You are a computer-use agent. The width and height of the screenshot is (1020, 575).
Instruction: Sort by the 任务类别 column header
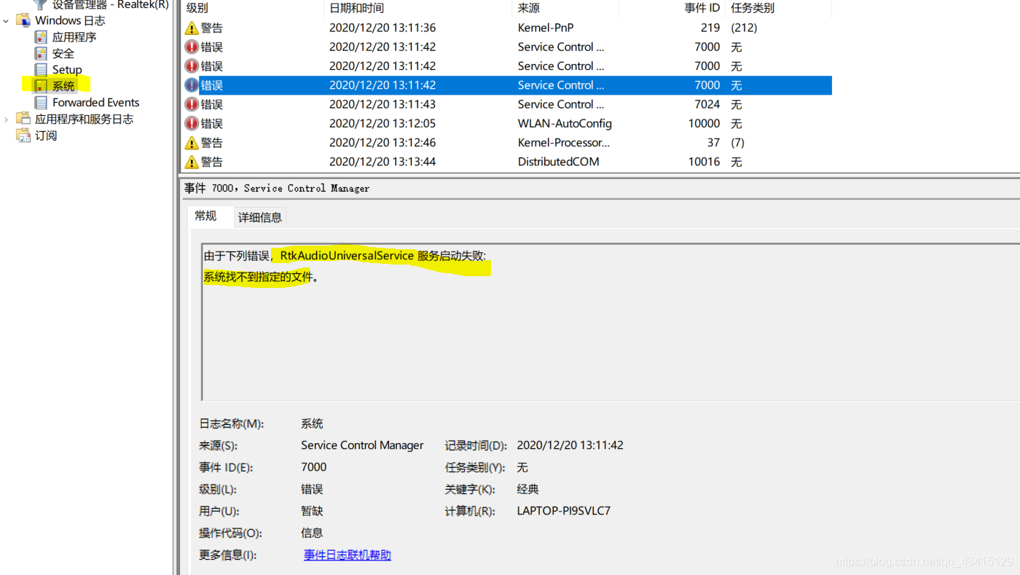(x=778, y=8)
